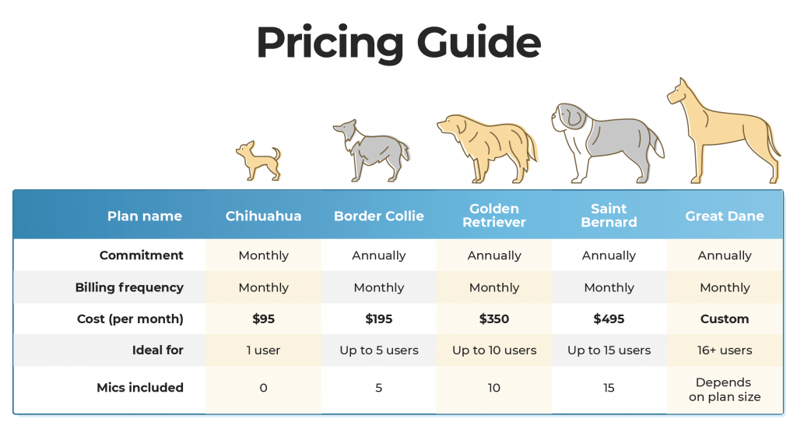
Task: Click the Border Collie dog illustration
Action: [x=371, y=150]
